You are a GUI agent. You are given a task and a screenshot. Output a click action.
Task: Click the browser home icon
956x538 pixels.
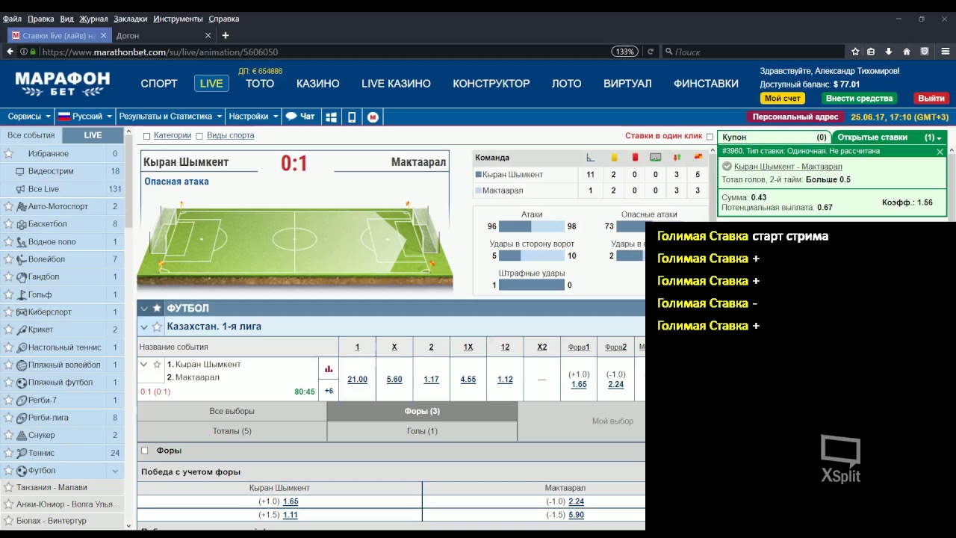click(x=907, y=52)
